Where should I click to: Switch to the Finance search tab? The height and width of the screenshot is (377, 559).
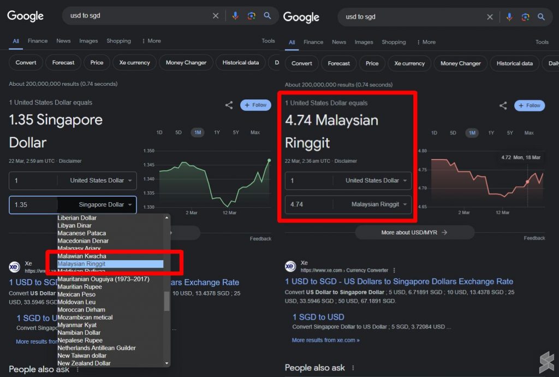38,40
